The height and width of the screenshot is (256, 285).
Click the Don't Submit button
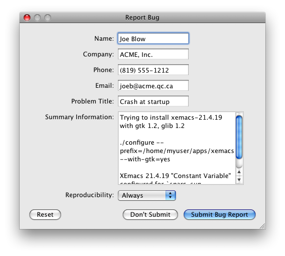click(150, 215)
